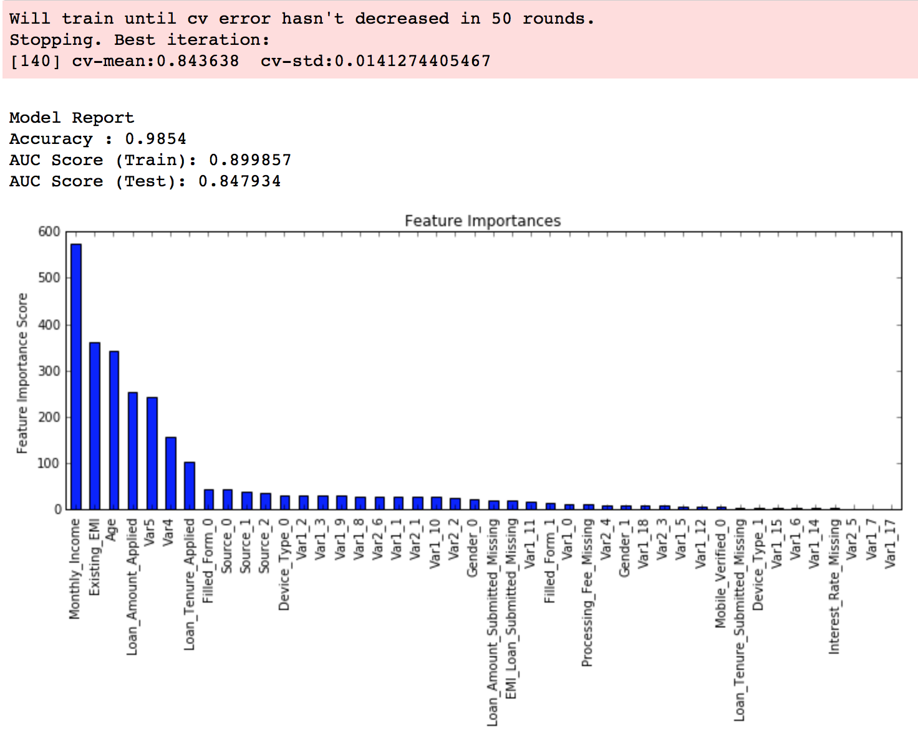
Task: Select the Loan_Amount_Applied bar
Action: 133,451
